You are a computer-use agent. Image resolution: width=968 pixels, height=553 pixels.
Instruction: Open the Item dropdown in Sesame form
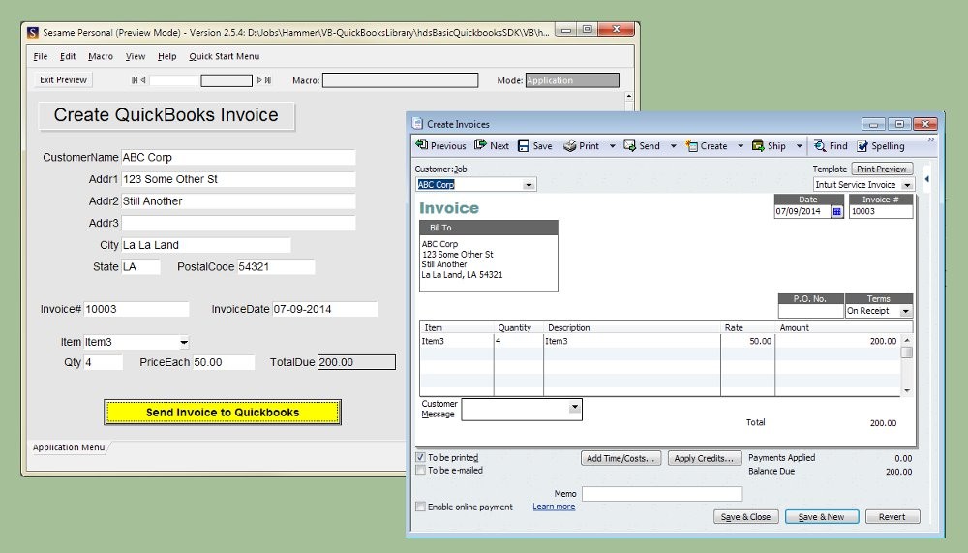184,342
